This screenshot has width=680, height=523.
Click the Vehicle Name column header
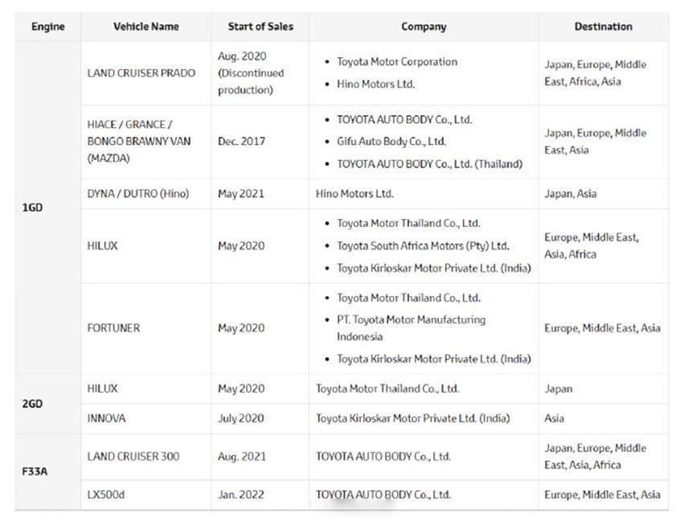pyautogui.click(x=146, y=27)
